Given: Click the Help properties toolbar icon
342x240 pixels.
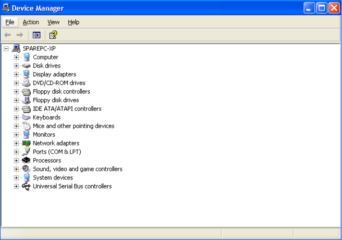Looking at the screenshot, I should (x=53, y=35).
